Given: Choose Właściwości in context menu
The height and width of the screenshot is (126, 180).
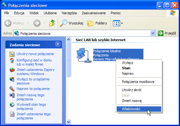Looking at the screenshot, I should 139,109.
